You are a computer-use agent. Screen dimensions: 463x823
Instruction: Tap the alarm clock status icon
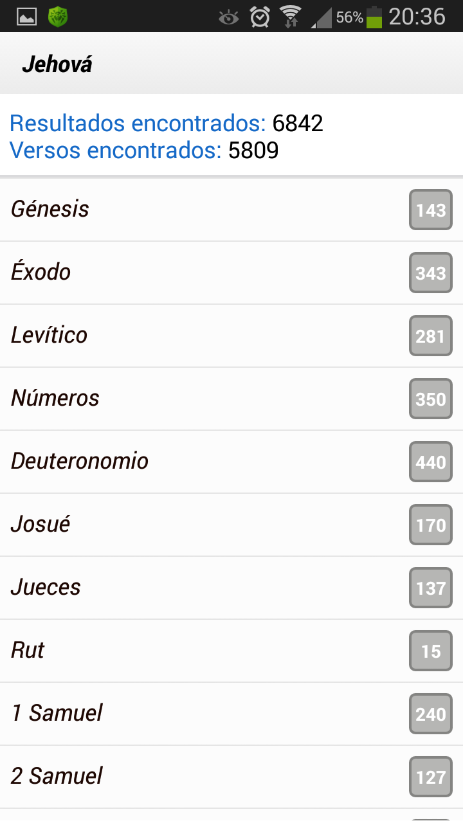coord(260,16)
